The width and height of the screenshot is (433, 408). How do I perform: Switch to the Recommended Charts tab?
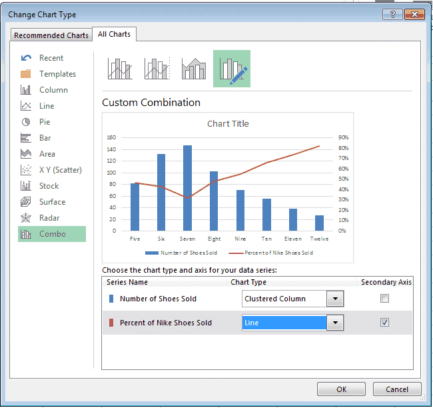pos(51,35)
